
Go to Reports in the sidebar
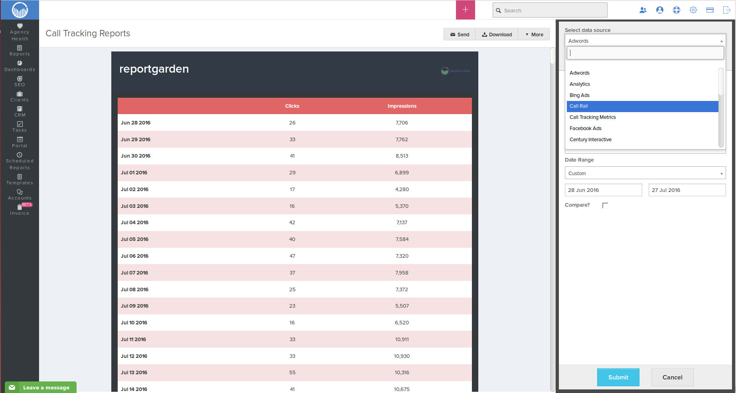[x=20, y=51]
